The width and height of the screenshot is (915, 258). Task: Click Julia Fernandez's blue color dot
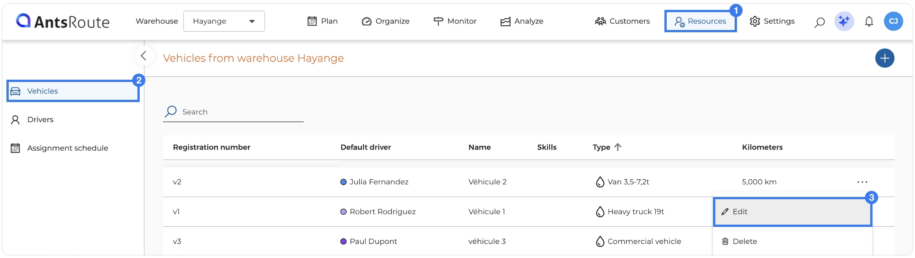tap(344, 182)
